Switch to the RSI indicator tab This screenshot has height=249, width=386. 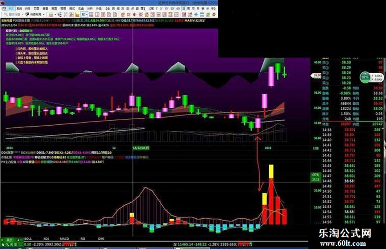click(x=83, y=239)
